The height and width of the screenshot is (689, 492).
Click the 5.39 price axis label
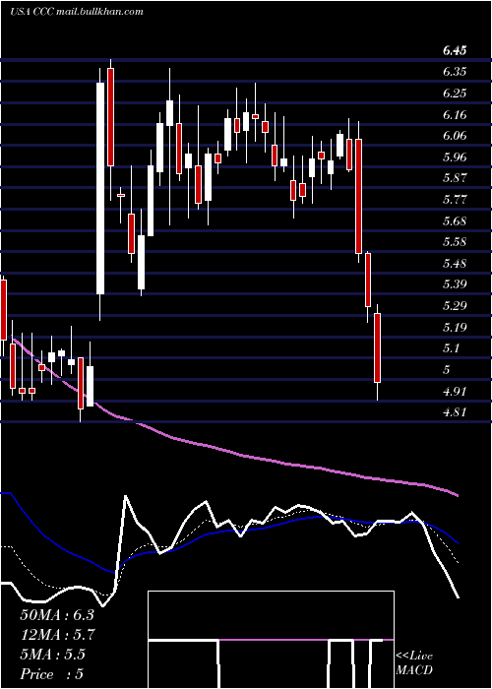click(455, 284)
